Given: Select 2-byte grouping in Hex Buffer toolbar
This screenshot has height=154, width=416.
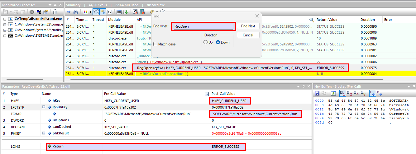Looking at the screenshot, I should pos(349,93).
